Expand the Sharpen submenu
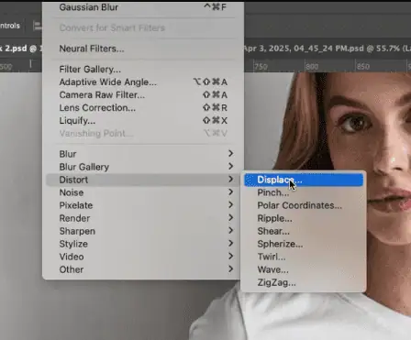The height and width of the screenshot is (340, 411). [143, 231]
